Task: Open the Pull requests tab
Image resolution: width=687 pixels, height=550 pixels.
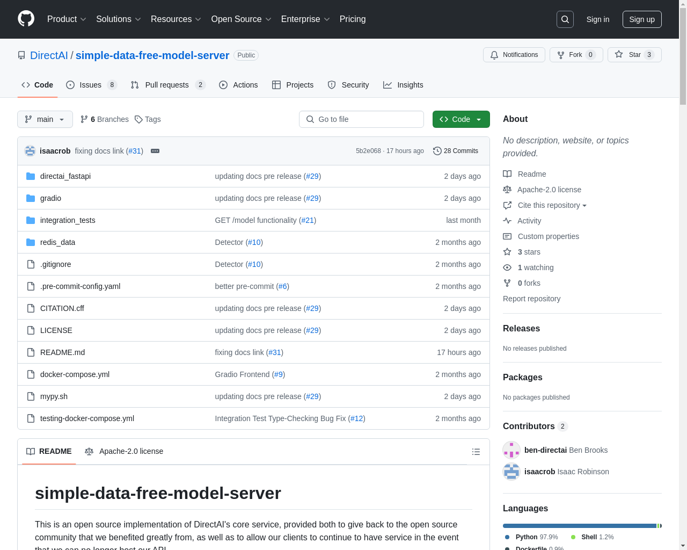Action: (168, 85)
